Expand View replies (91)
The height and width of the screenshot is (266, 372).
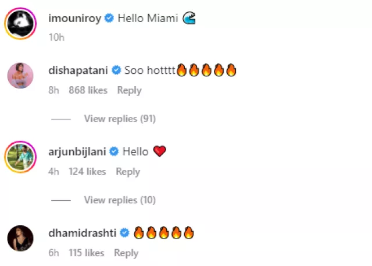pos(119,119)
